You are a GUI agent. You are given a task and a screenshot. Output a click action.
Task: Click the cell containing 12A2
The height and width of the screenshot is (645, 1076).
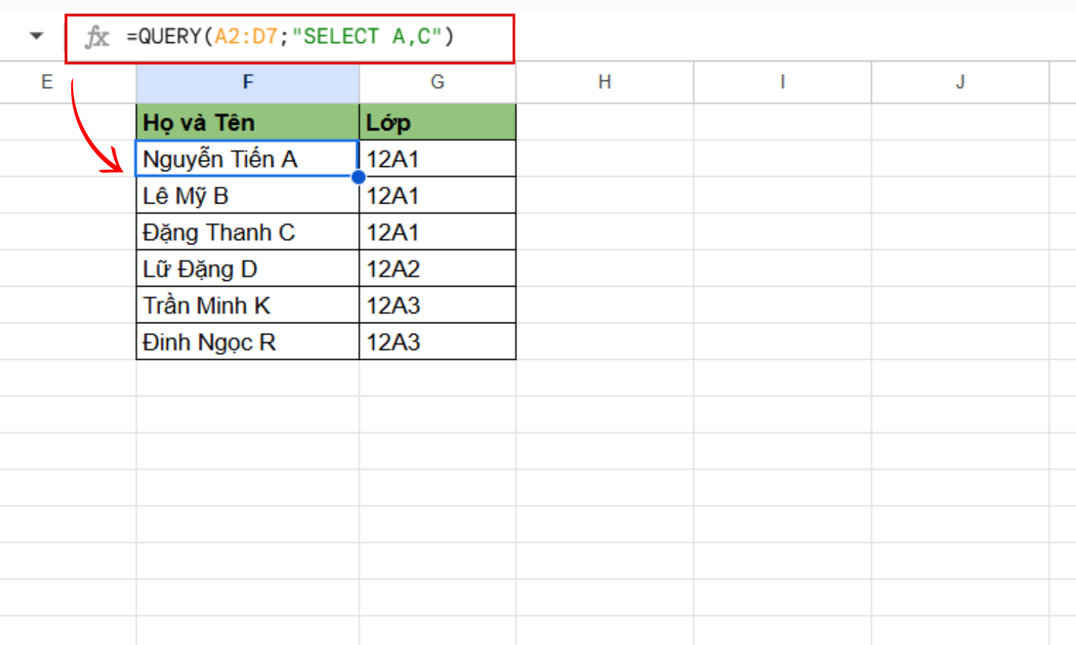[x=437, y=269]
